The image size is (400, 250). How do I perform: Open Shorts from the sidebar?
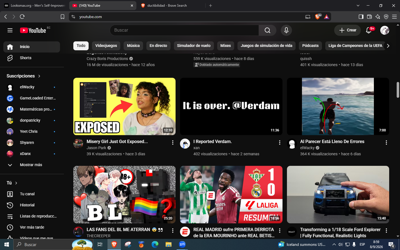32,58
